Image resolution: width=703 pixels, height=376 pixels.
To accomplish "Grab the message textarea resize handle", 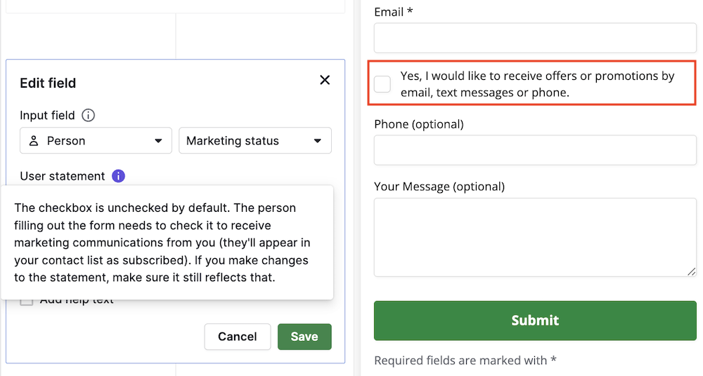I will tap(691, 271).
